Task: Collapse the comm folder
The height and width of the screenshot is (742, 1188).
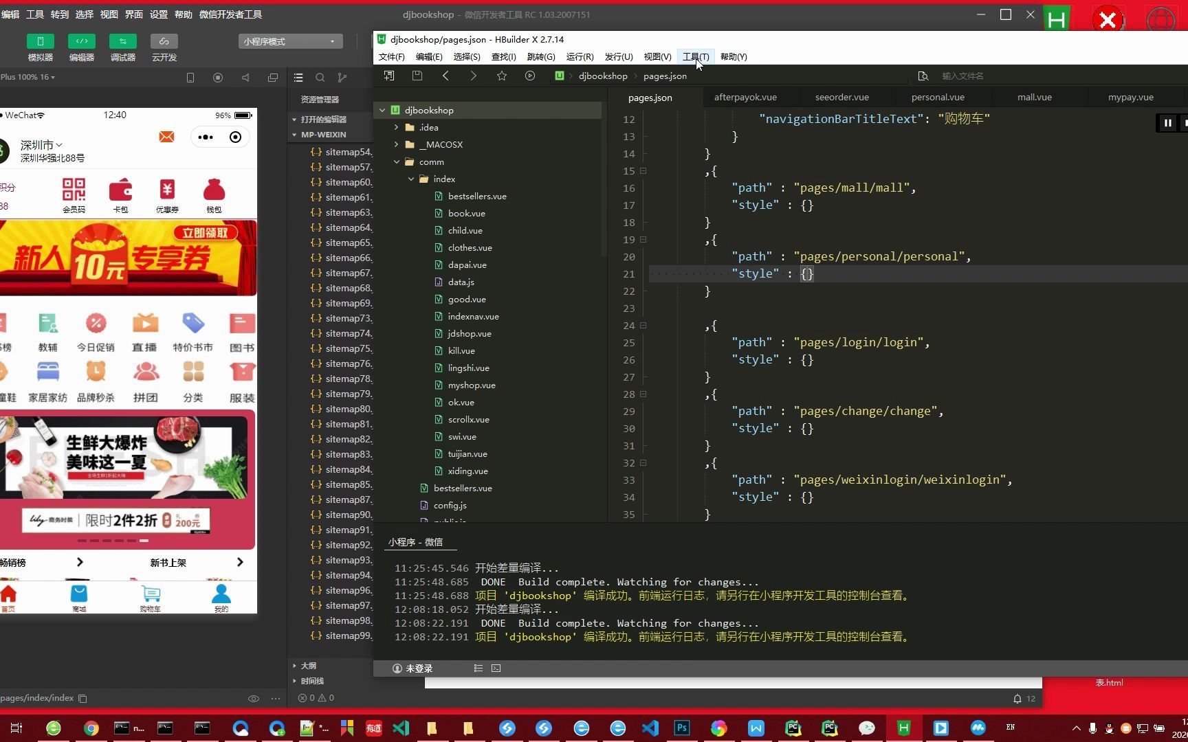Action: (x=397, y=161)
